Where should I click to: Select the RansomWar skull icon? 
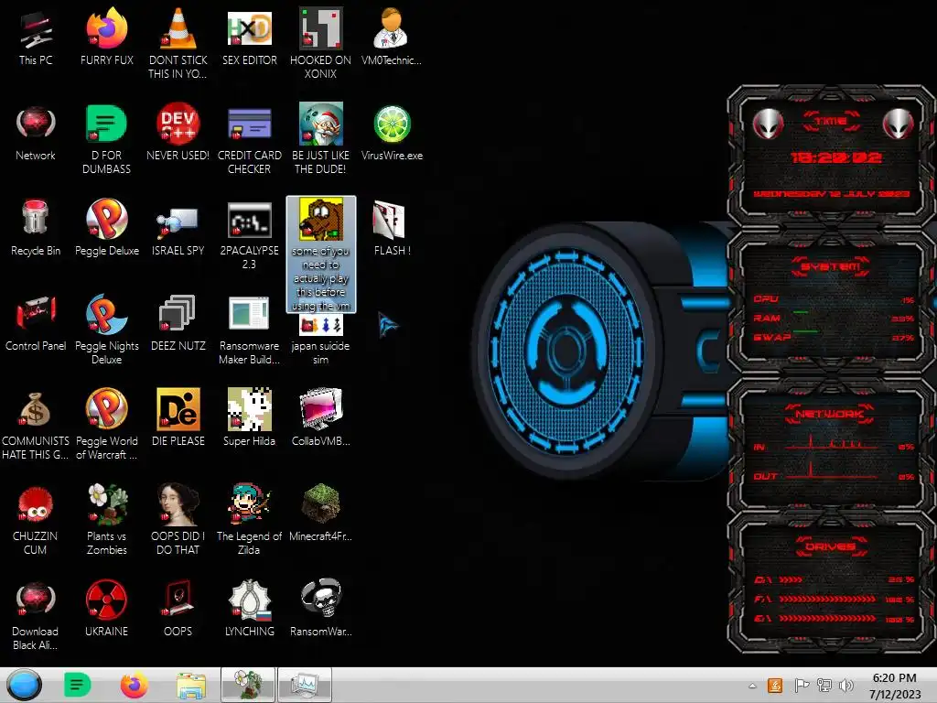point(321,599)
